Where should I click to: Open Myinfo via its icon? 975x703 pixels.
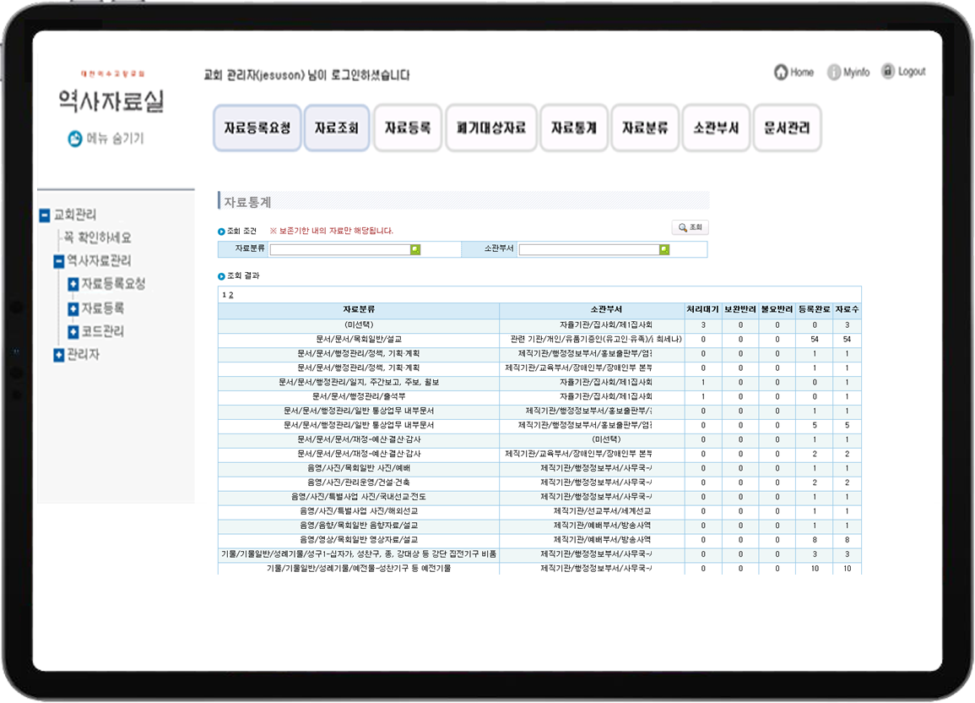pos(834,73)
